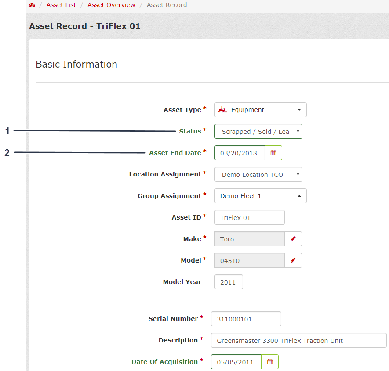Click the greyed-out Model field showing 04510
Image resolution: width=389 pixels, height=371 pixels.
pyautogui.click(x=249, y=260)
